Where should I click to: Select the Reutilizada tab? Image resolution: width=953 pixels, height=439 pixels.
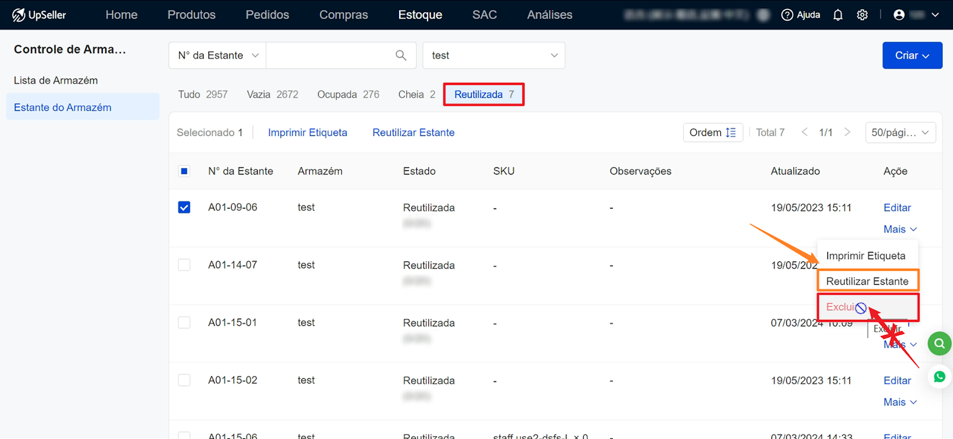(x=484, y=95)
